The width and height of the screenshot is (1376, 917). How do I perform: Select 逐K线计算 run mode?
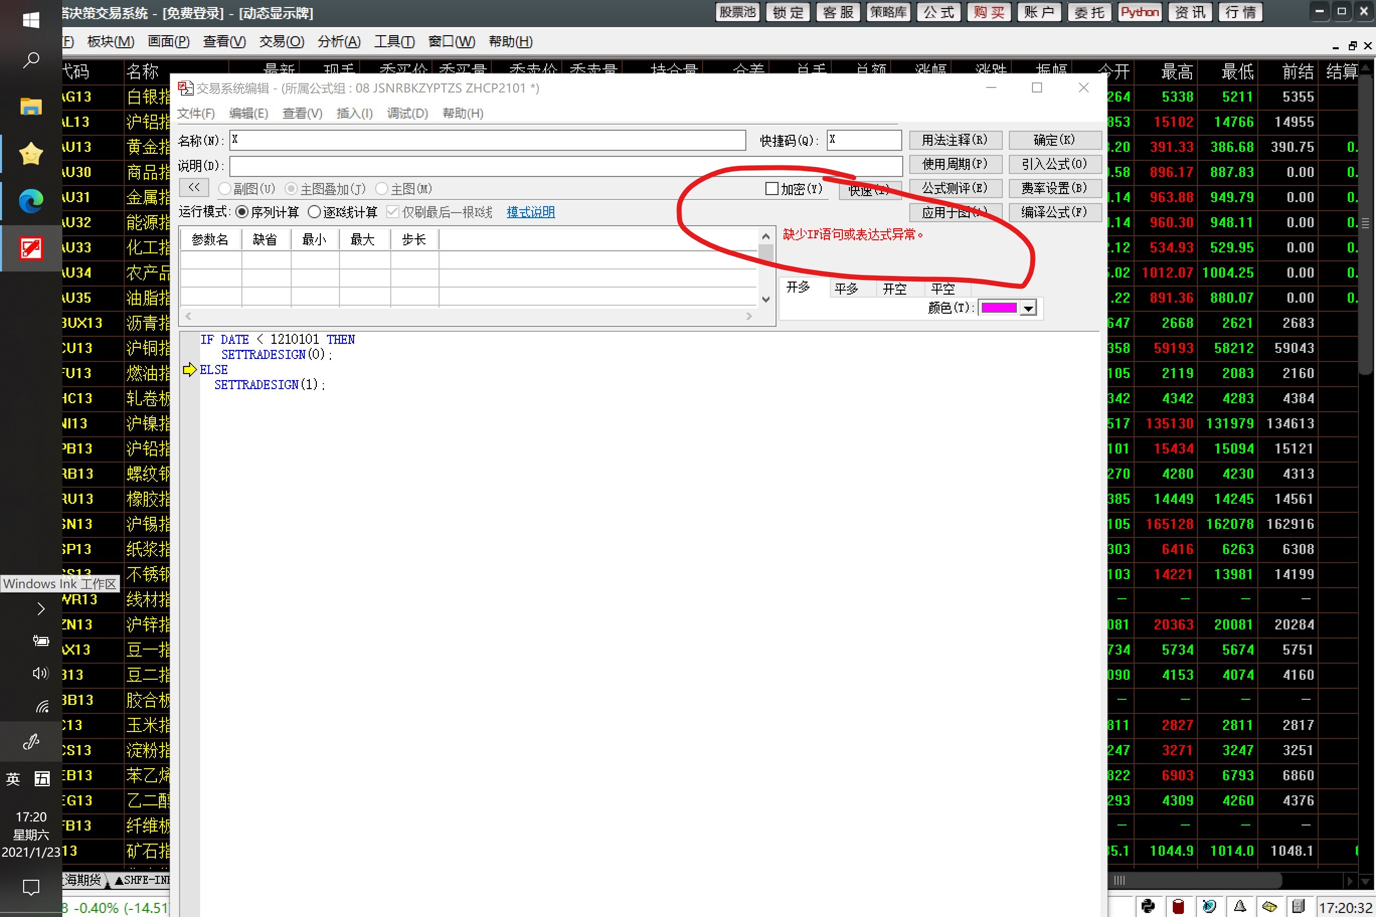point(314,212)
